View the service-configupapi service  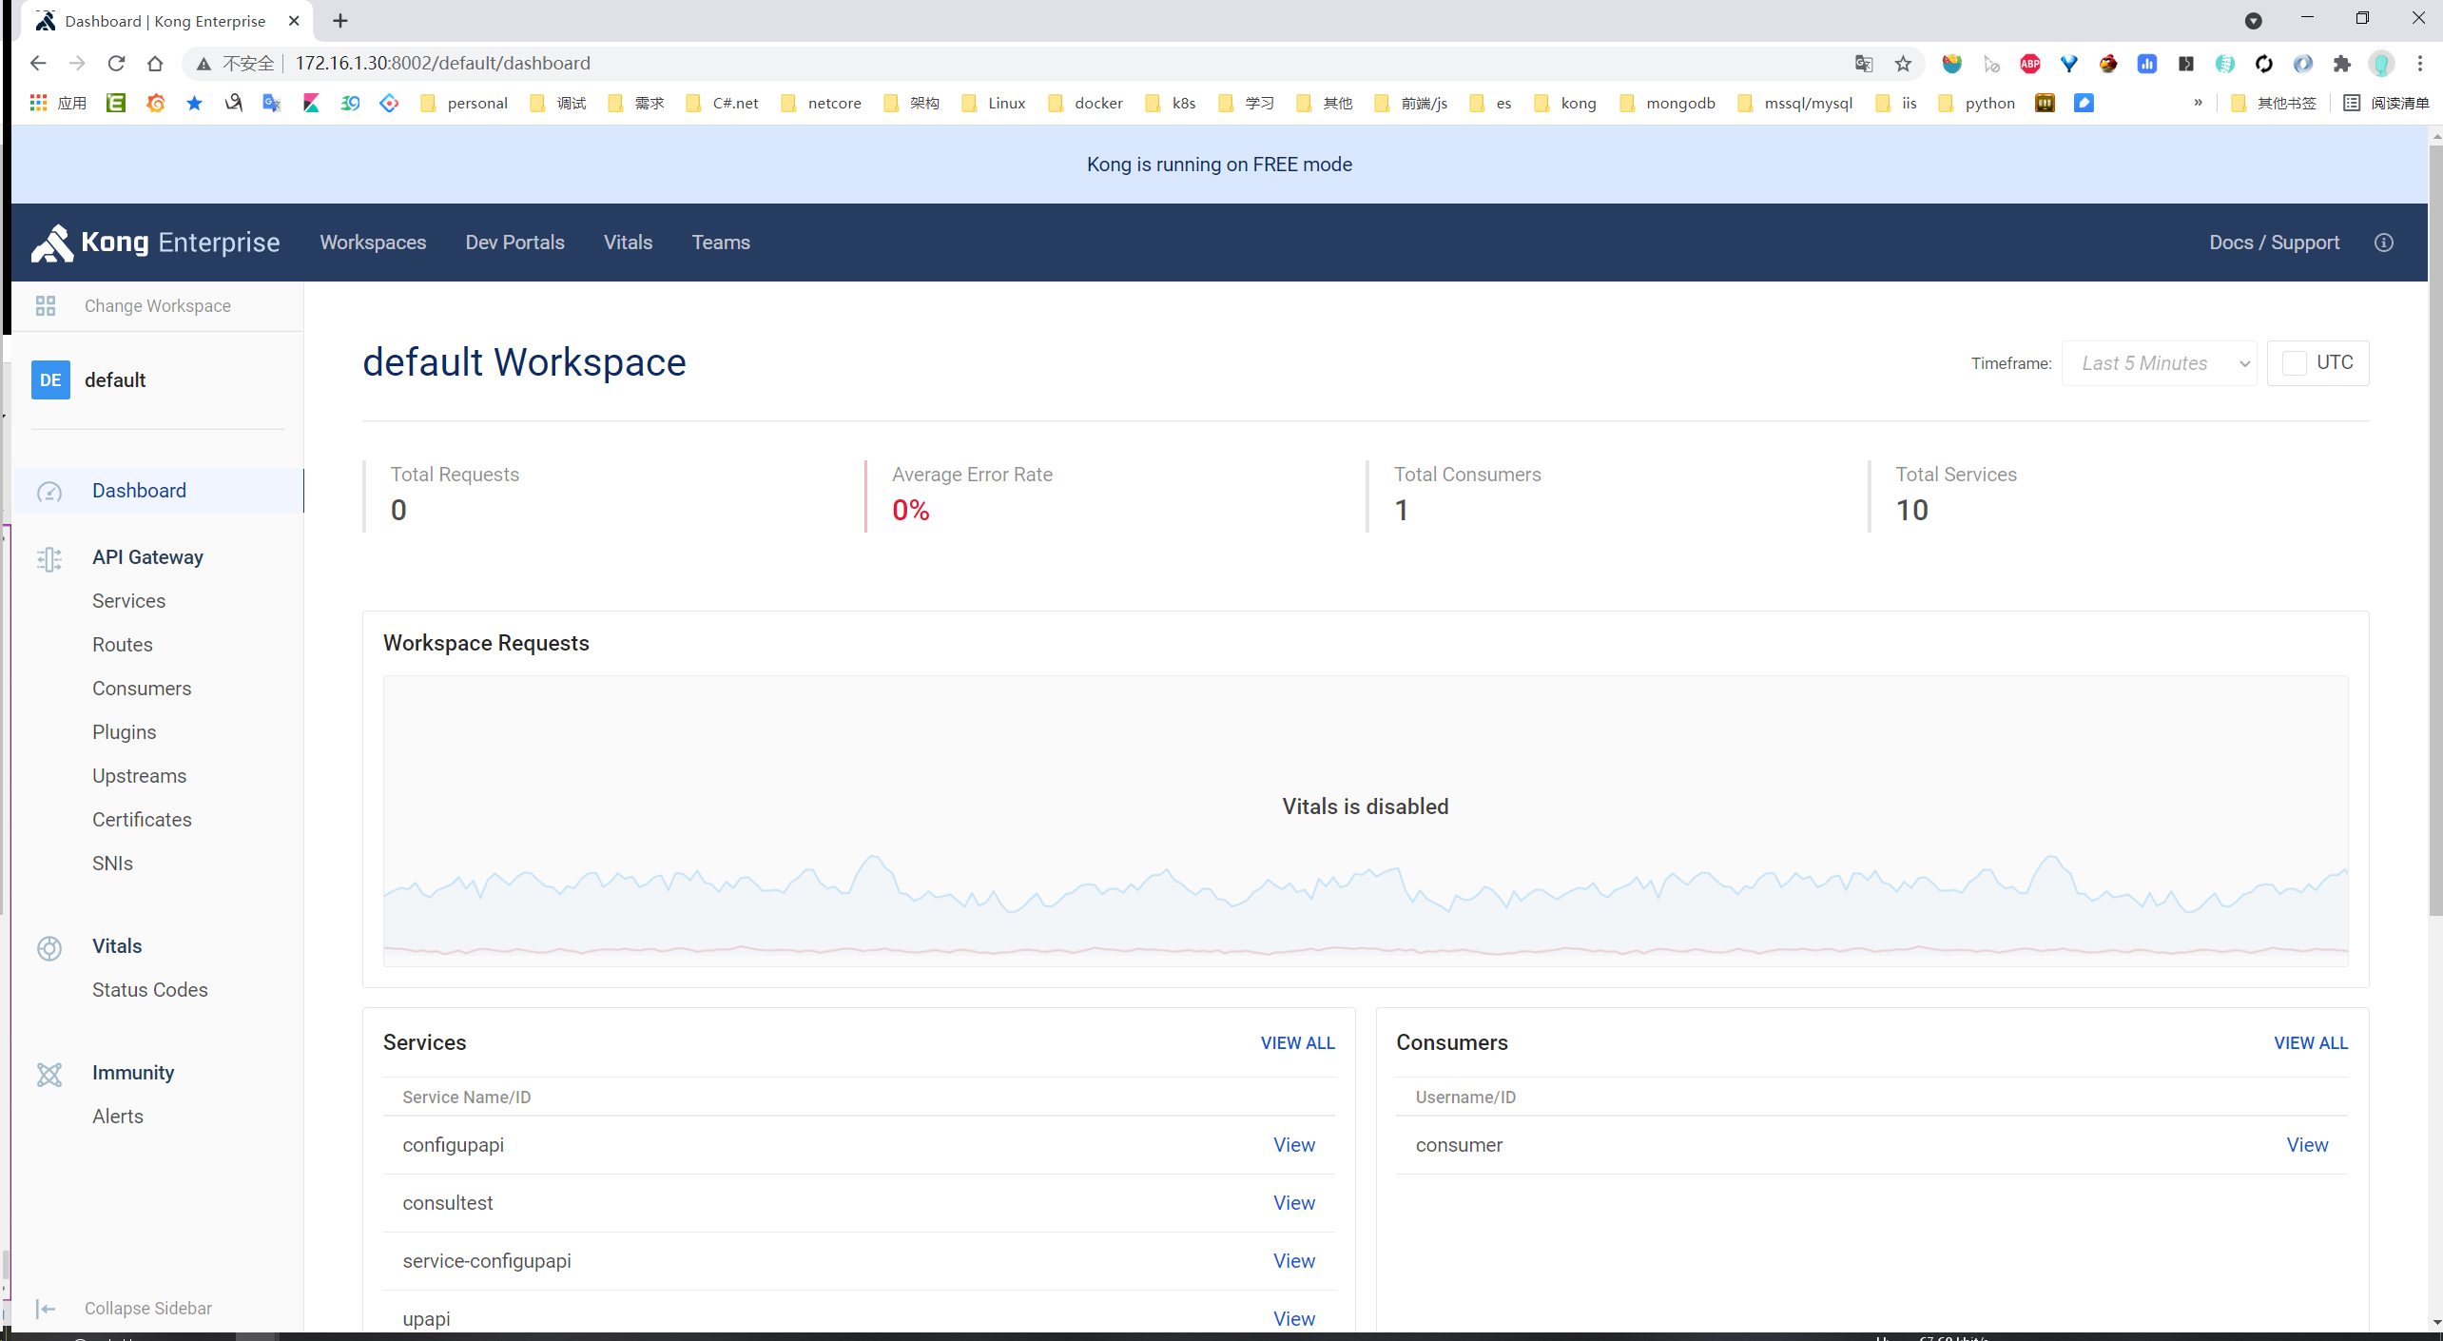1293,1261
